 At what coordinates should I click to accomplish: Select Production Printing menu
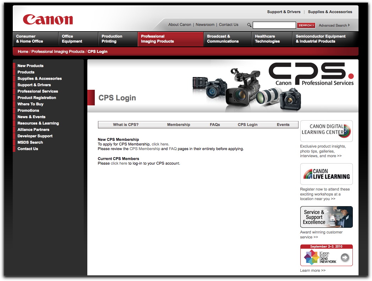click(x=118, y=39)
